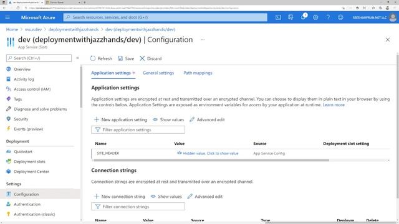Click the Microsoft Azure logo text
The height and width of the screenshot is (224, 399).
click(x=38, y=17)
